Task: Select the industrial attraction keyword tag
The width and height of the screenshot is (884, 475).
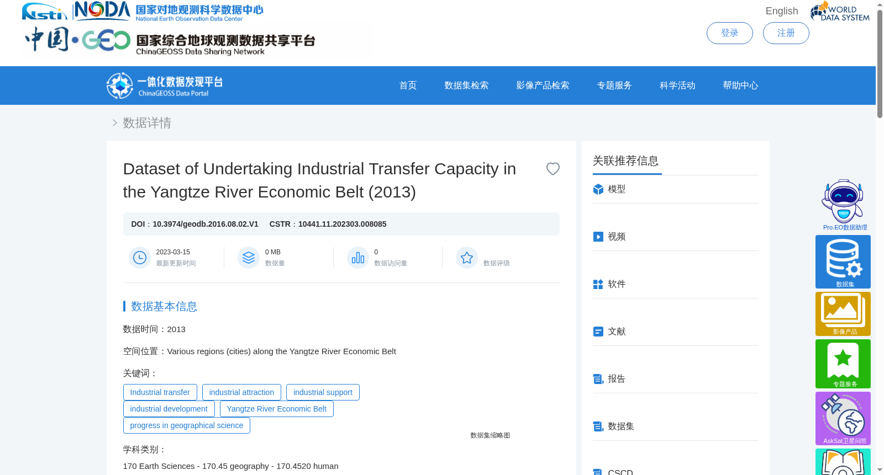Action: click(x=241, y=392)
